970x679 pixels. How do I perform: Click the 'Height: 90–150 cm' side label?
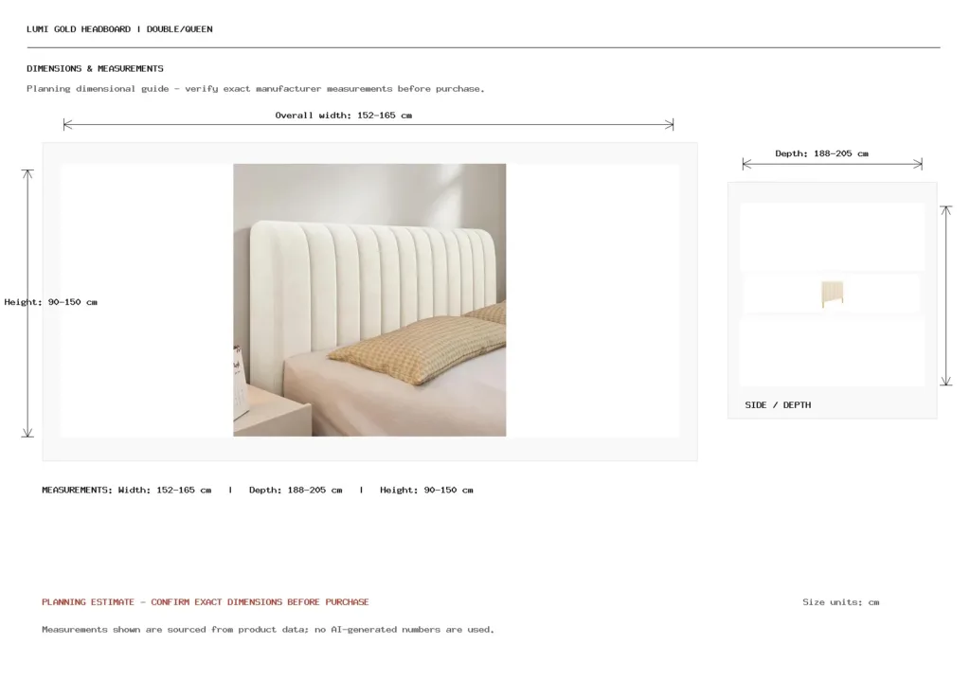point(51,302)
